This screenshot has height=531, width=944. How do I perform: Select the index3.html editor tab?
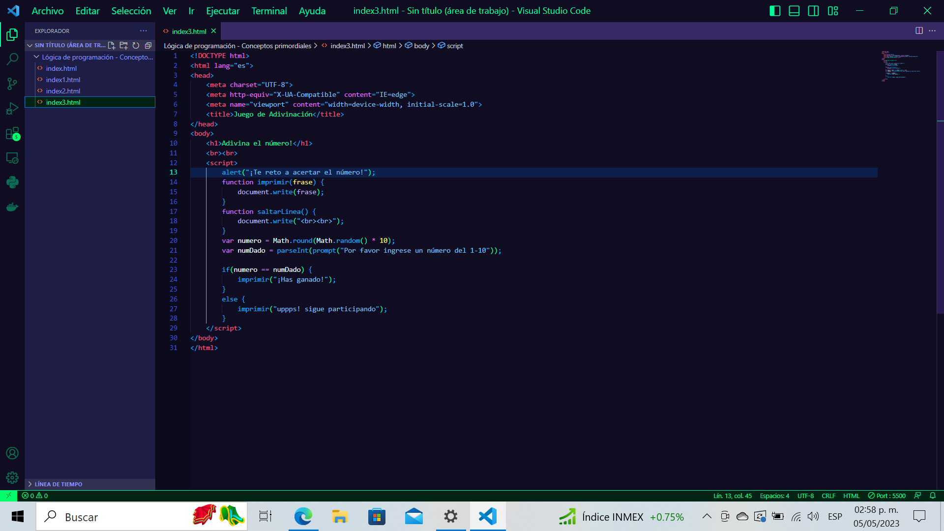click(x=189, y=31)
